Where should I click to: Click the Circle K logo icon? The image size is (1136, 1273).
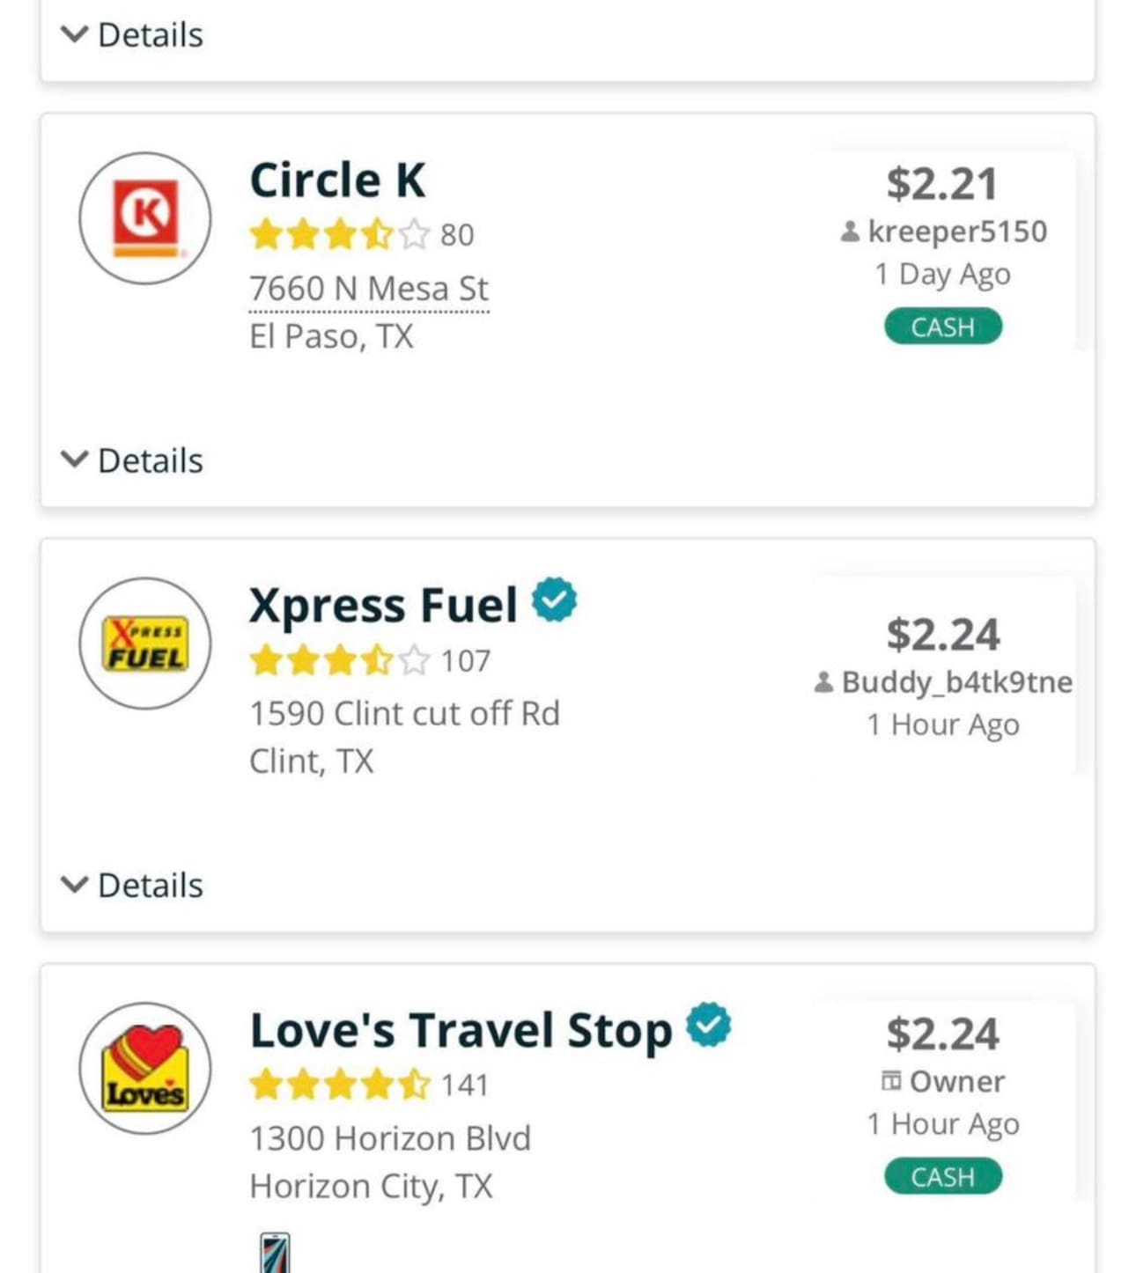point(145,218)
